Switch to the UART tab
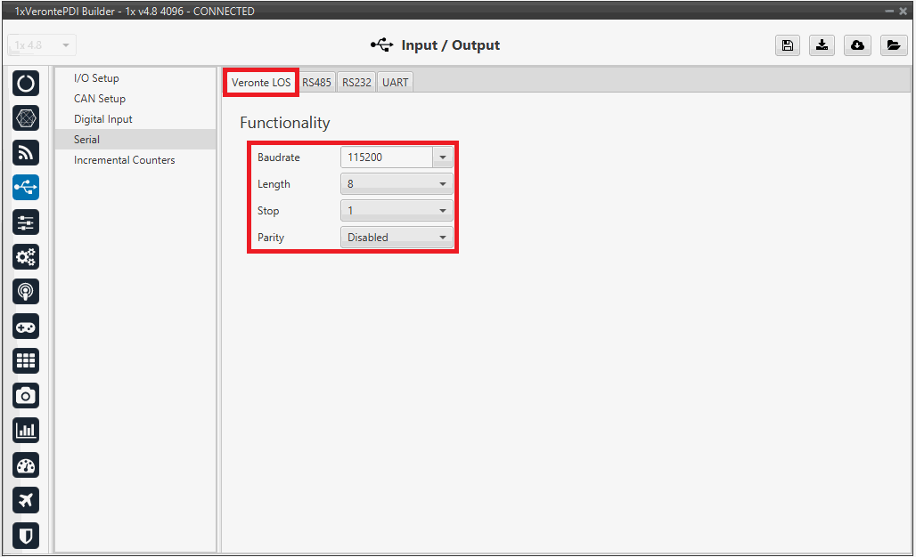The width and height of the screenshot is (916, 557). click(395, 82)
